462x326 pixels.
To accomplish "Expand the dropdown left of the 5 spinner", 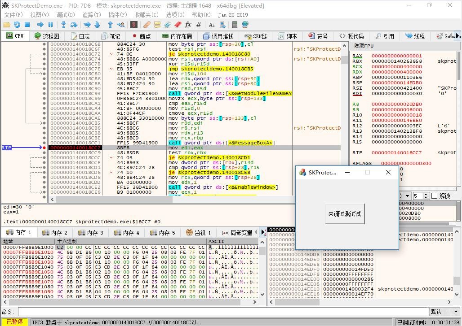I will [407, 196].
